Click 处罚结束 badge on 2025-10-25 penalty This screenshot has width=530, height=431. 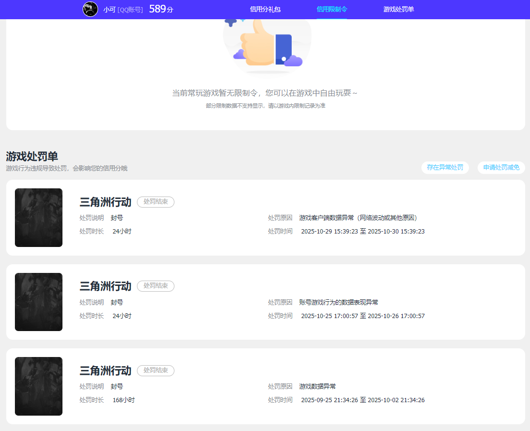click(156, 286)
